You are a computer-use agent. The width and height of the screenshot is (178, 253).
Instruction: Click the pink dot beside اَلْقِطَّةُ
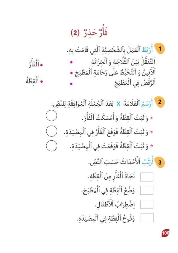pos(42,81)
